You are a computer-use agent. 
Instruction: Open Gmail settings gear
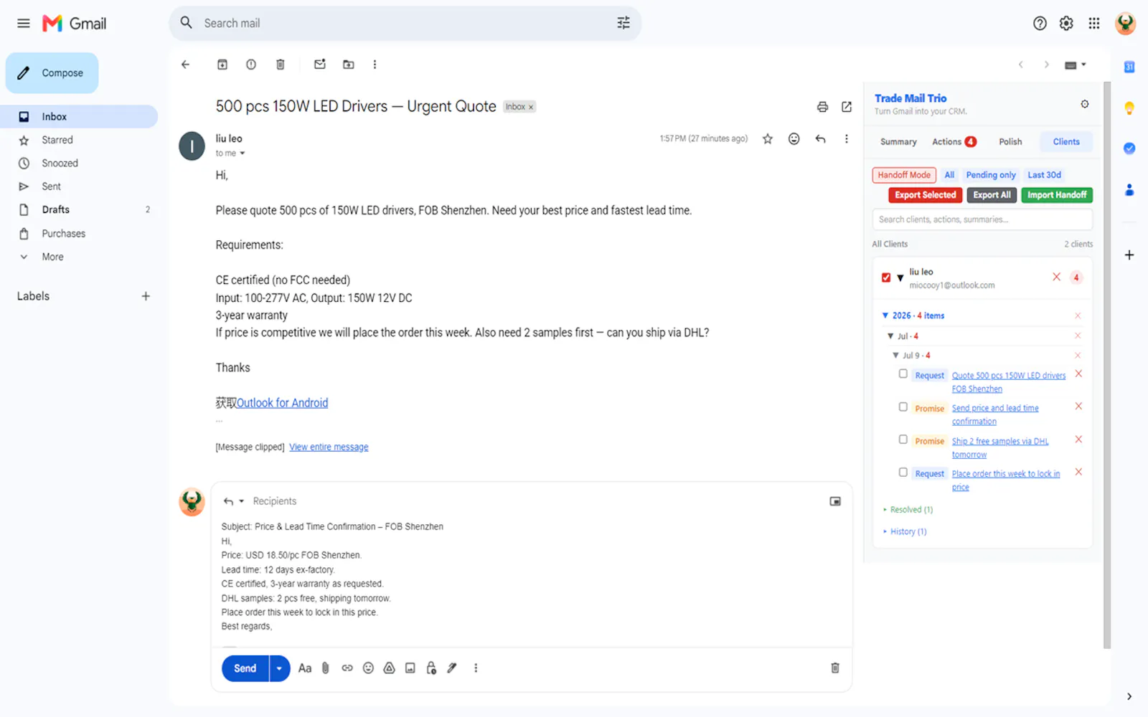(1066, 24)
